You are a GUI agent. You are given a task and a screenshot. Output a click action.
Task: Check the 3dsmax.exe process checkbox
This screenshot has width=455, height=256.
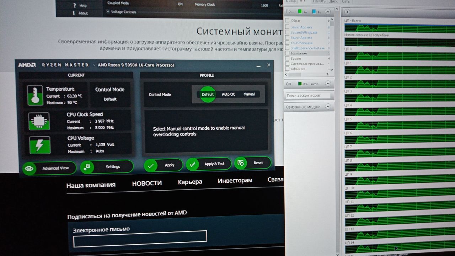(x=287, y=53)
